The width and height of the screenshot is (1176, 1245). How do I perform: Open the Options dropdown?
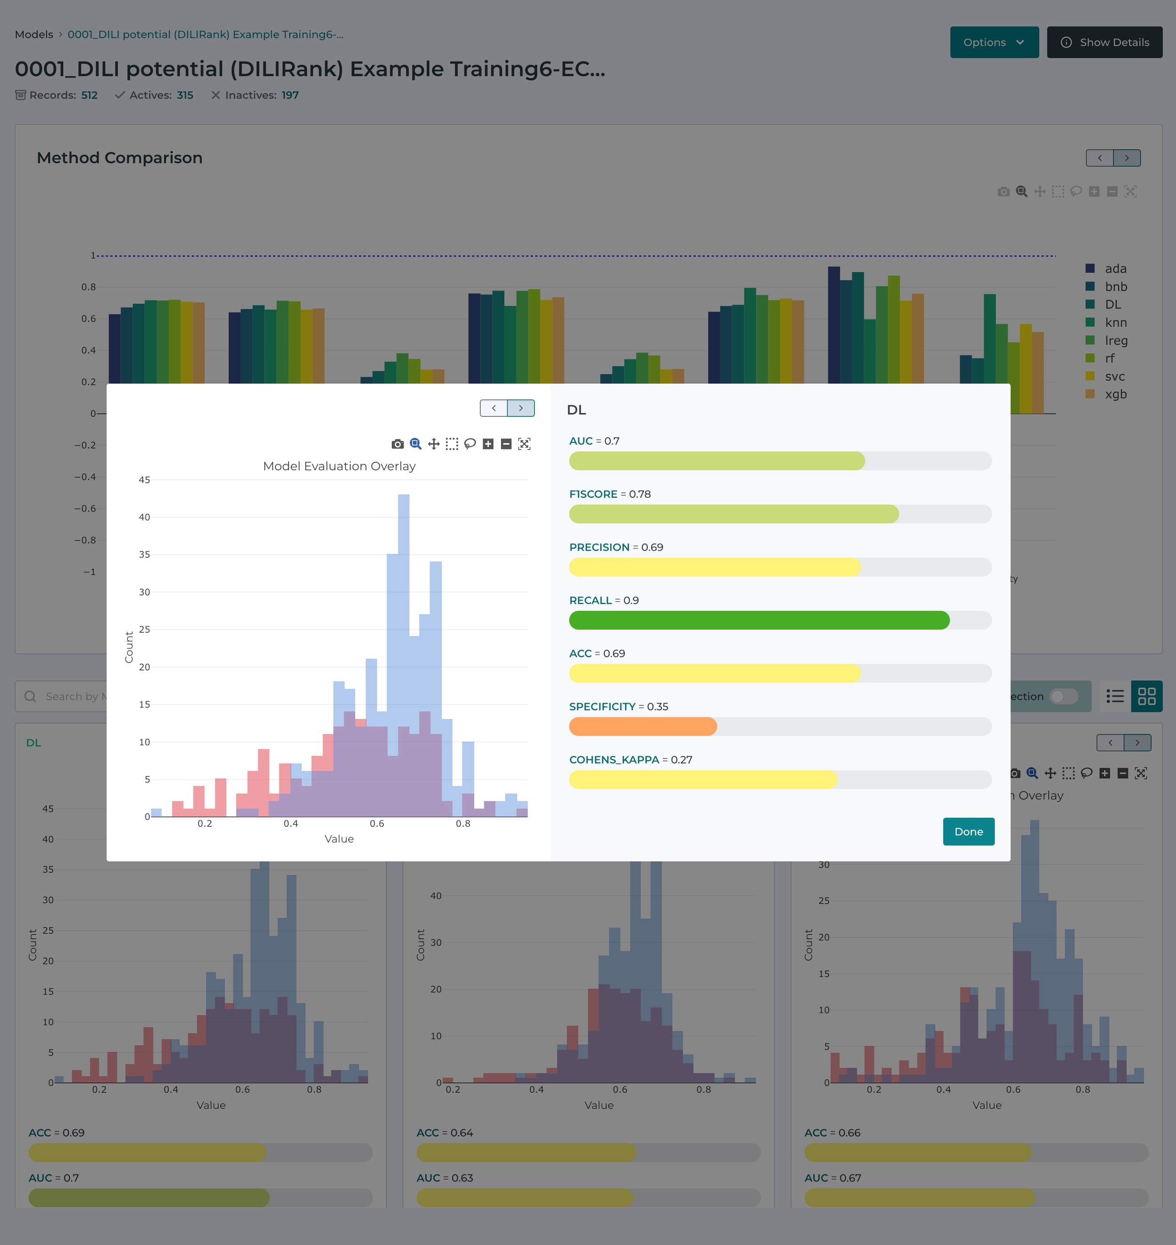994,42
